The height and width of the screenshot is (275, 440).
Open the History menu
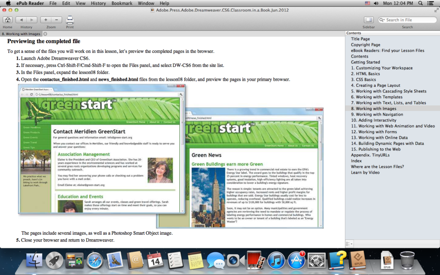point(98,3)
